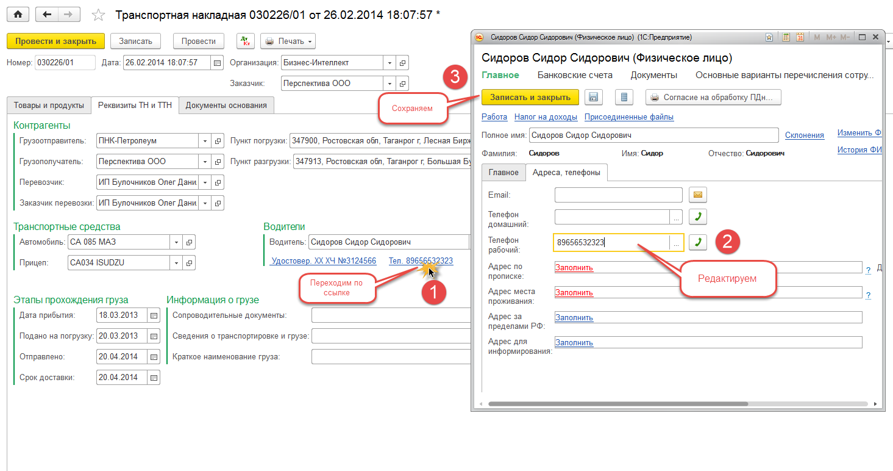This screenshot has width=893, height=471.
Task: Switch to the Товары и продукты tab
Action: [49, 105]
